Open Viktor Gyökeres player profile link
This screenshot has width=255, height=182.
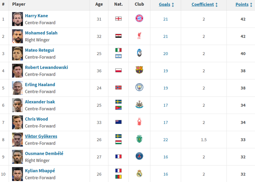[x=41, y=136]
